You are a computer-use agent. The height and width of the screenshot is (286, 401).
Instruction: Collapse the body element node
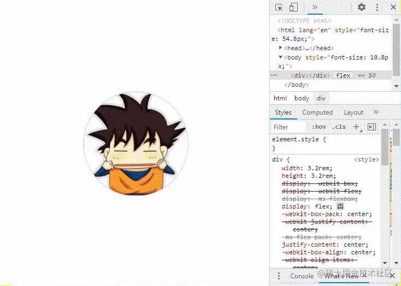281,57
